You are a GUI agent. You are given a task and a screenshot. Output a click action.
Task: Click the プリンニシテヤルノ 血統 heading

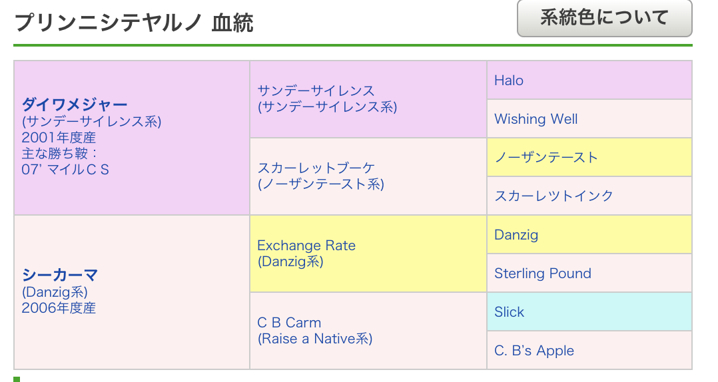pos(134,23)
